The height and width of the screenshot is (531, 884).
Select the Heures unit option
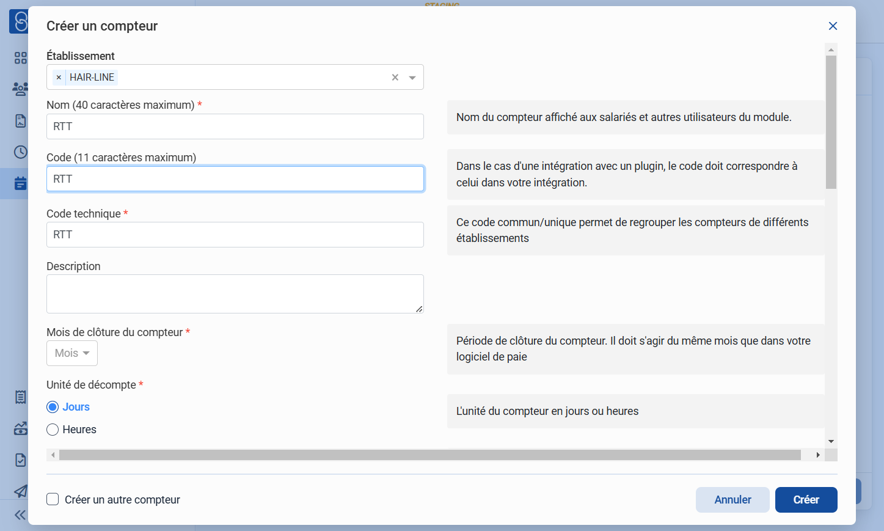pos(53,430)
